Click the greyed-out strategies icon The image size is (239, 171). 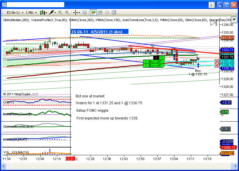pos(107,13)
